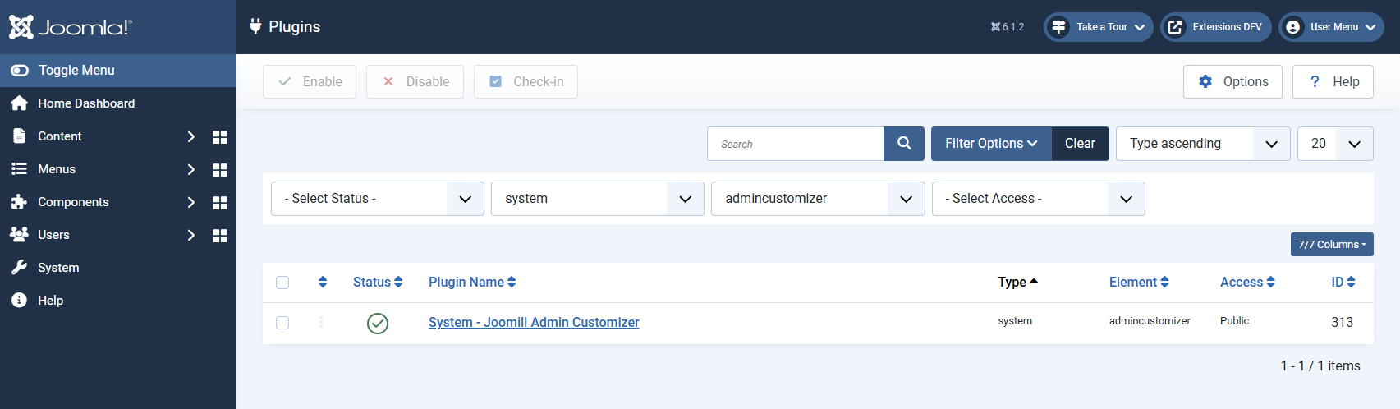
Task: Click into the Search field
Action: click(x=795, y=144)
